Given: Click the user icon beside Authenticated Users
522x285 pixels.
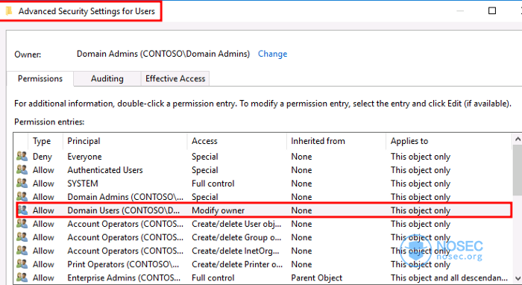Looking at the screenshot, I should click(22, 170).
